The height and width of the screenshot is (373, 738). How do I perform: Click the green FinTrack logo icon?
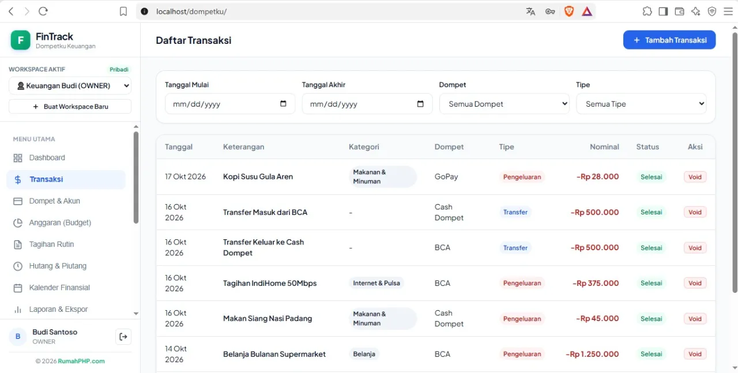21,40
